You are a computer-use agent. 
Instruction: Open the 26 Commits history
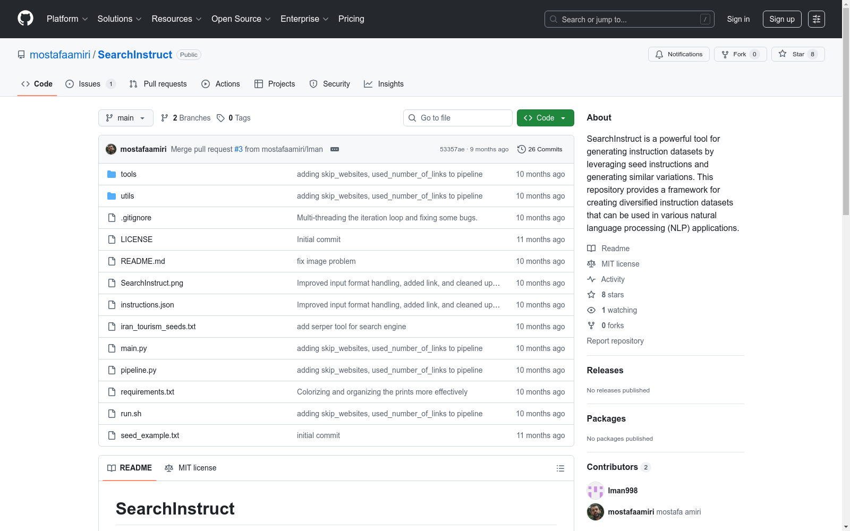point(540,149)
